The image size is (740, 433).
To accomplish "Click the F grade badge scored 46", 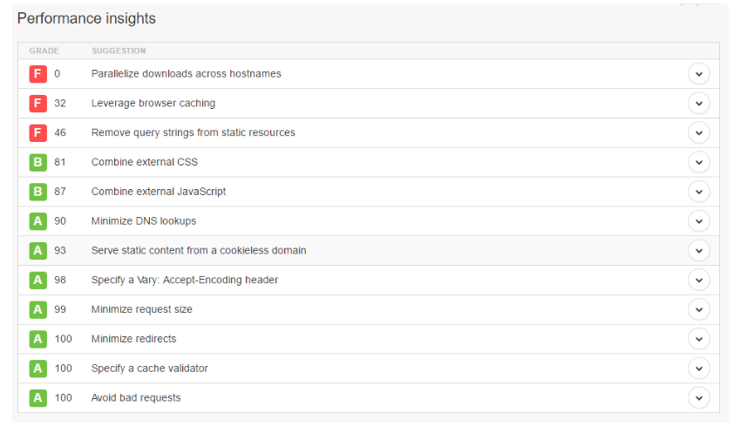I will (37, 133).
